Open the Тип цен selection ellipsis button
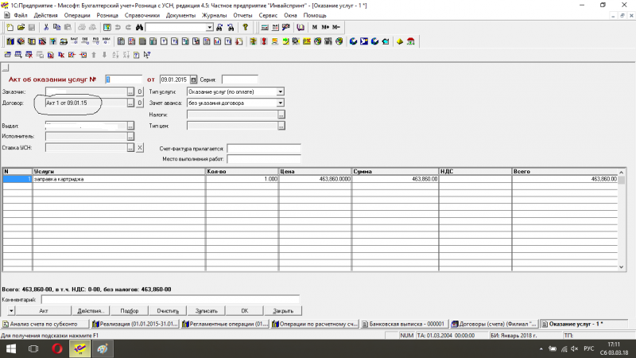 tap(281, 126)
